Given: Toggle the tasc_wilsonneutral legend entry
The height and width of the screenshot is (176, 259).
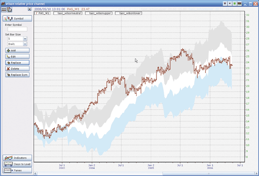Looking at the screenshot, I should pos(68,13).
